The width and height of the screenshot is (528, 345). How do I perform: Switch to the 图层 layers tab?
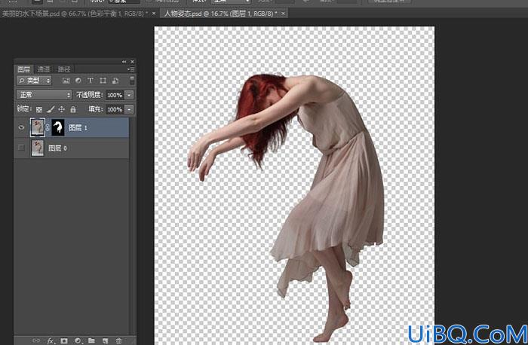click(23, 69)
